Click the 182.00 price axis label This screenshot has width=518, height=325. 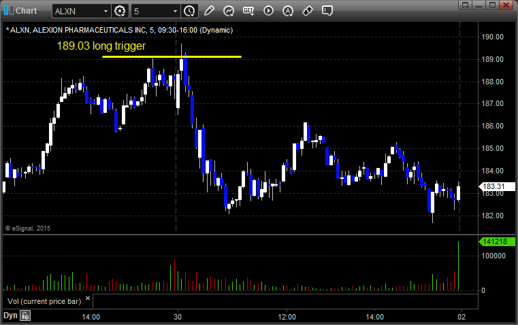(493, 216)
